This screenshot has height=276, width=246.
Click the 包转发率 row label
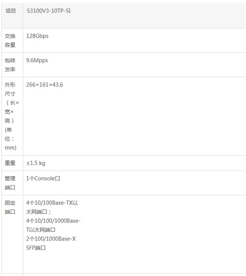coord(10,65)
